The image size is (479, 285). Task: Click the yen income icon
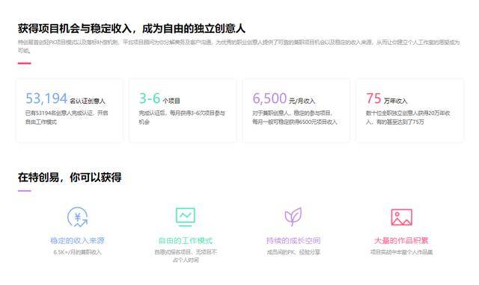77,217
